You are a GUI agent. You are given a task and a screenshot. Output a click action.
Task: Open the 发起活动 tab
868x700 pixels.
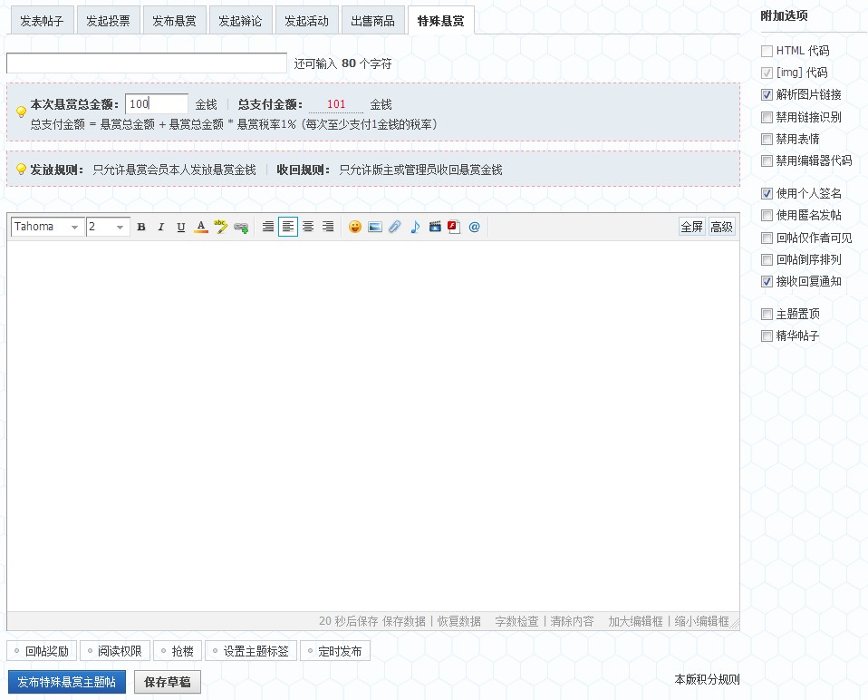click(306, 21)
